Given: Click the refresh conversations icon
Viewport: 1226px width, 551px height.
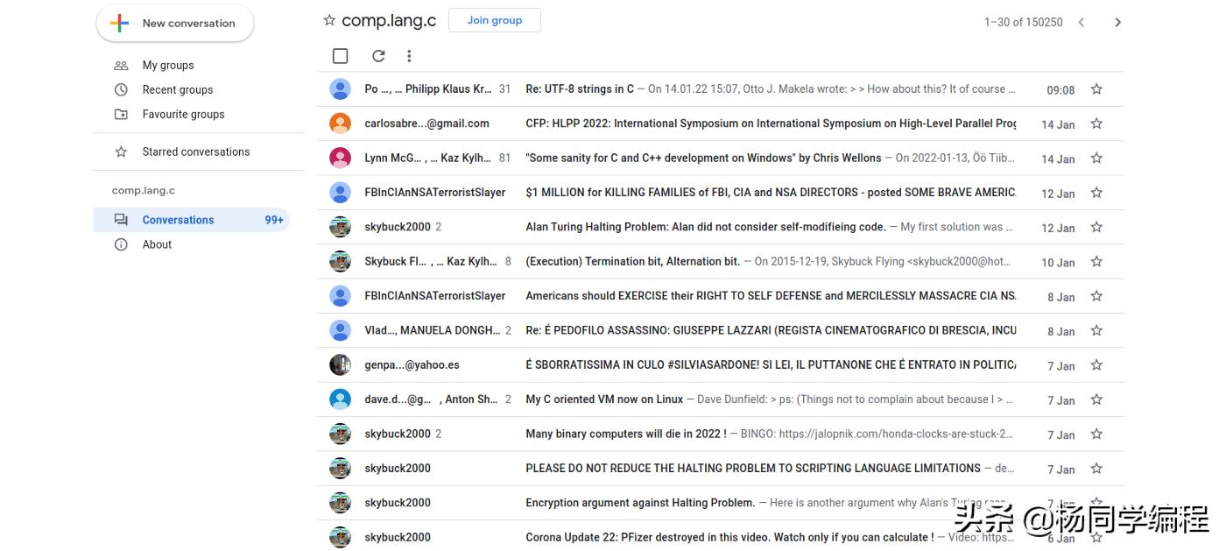Looking at the screenshot, I should (378, 56).
